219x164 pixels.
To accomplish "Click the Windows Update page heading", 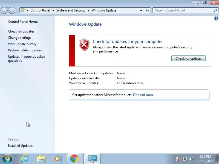I will (x=85, y=24).
